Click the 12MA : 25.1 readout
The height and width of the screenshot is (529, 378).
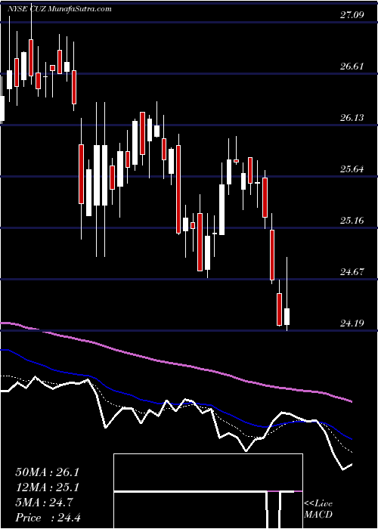click(47, 487)
